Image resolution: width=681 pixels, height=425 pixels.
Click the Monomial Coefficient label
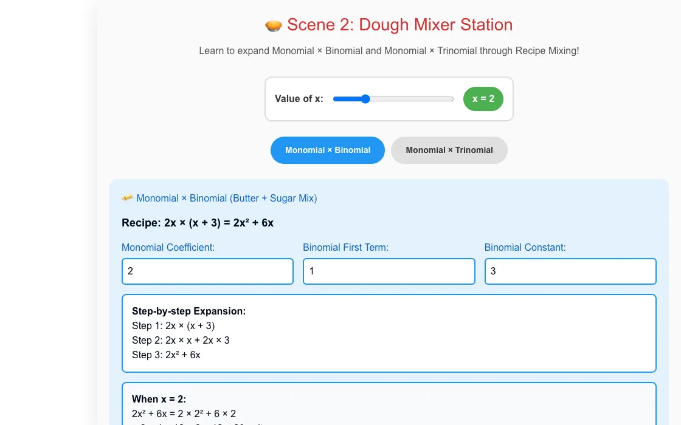[168, 247]
